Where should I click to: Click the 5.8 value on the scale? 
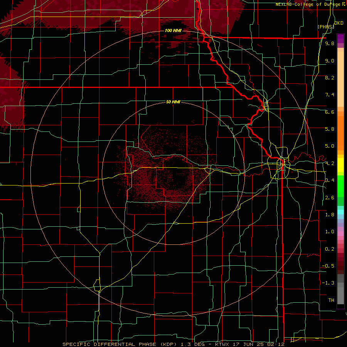[x=330, y=129]
